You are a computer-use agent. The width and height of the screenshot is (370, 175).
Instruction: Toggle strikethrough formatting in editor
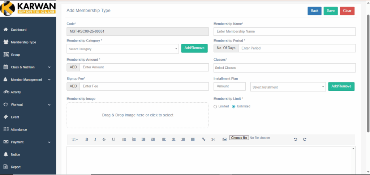104,139
